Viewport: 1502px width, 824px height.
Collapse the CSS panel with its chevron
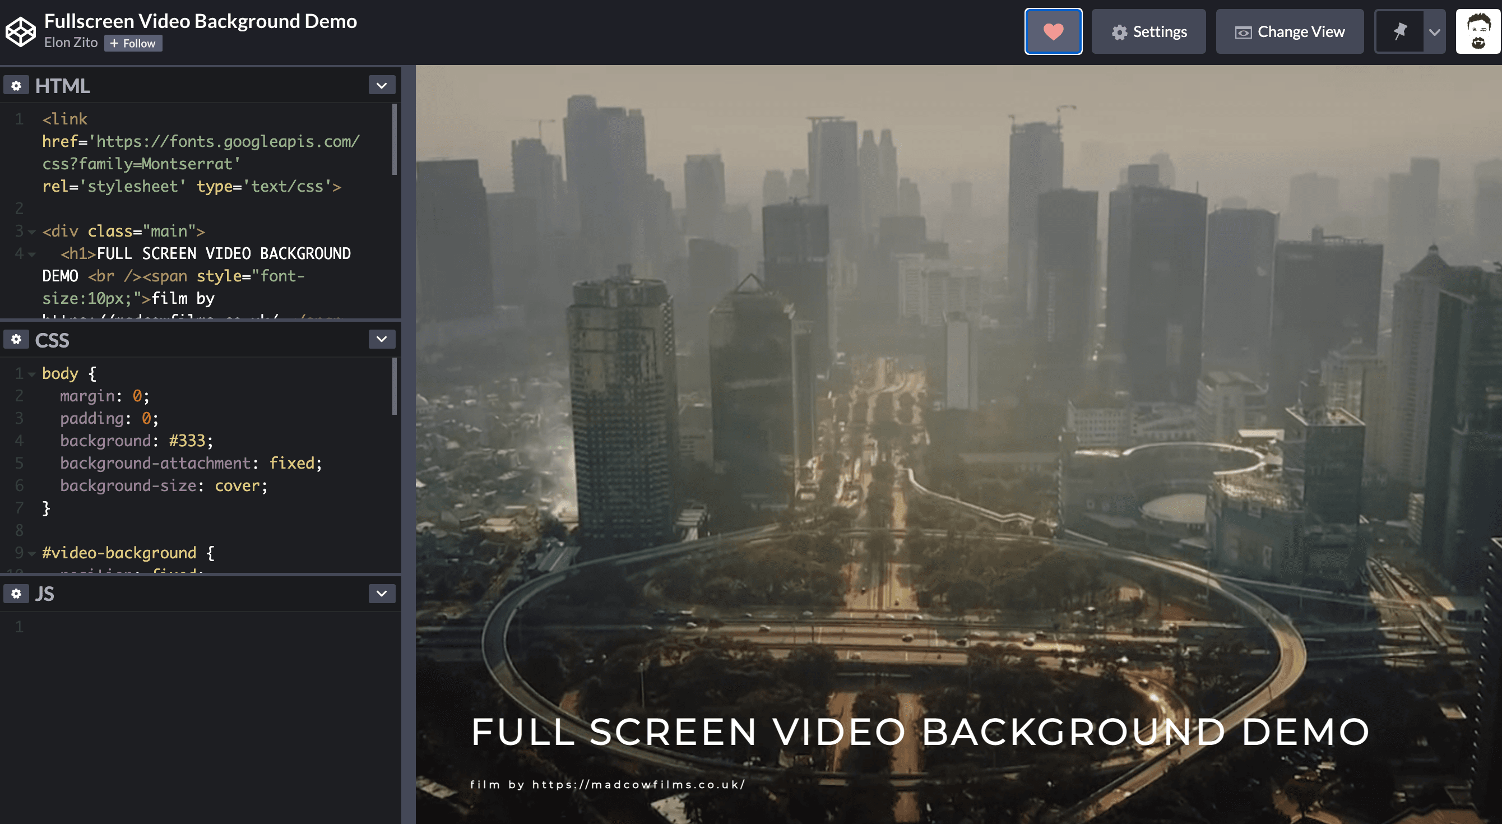click(382, 339)
